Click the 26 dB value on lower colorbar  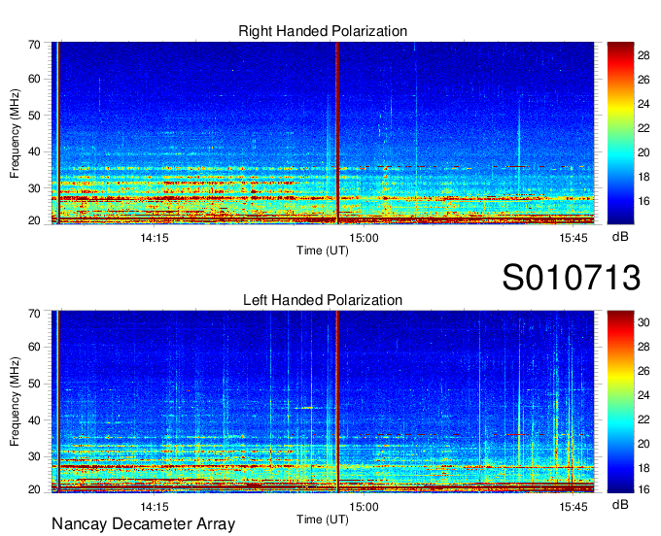[644, 371]
